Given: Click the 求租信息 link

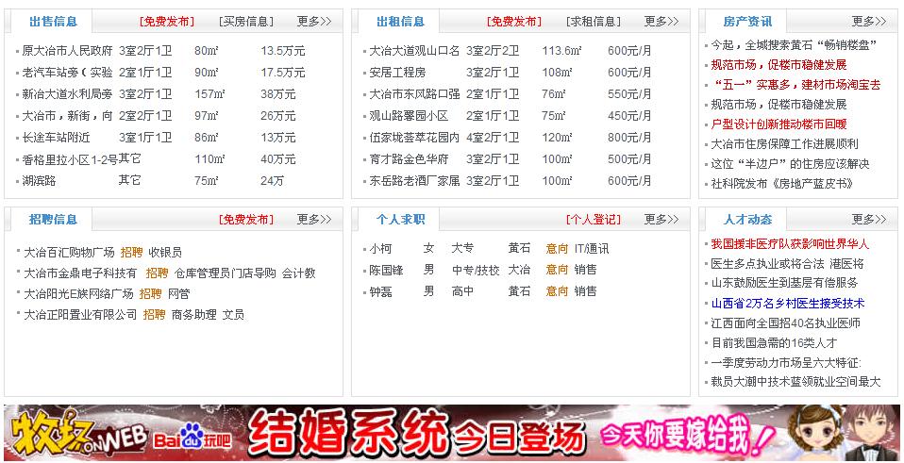Looking at the screenshot, I should 594,22.
